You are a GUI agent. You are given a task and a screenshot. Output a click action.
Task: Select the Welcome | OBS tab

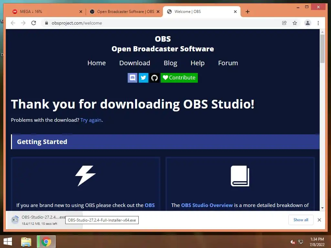tap(202, 12)
